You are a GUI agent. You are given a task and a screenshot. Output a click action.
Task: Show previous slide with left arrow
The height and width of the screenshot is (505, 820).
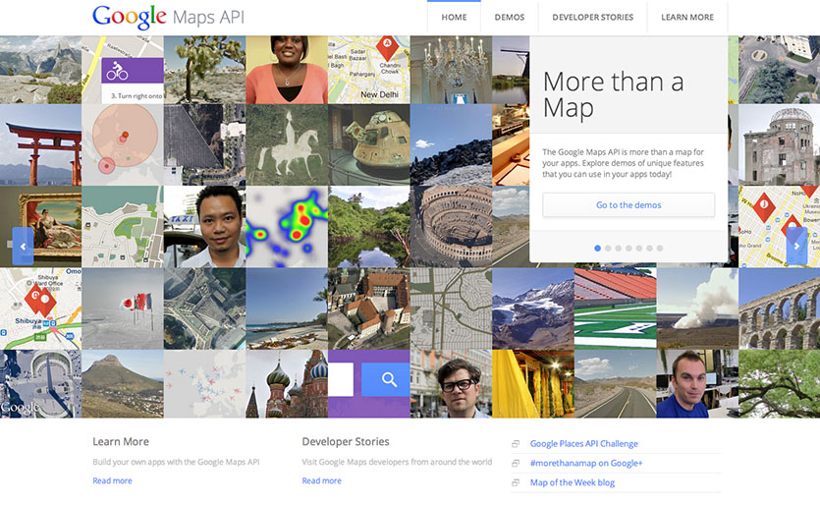(23, 246)
